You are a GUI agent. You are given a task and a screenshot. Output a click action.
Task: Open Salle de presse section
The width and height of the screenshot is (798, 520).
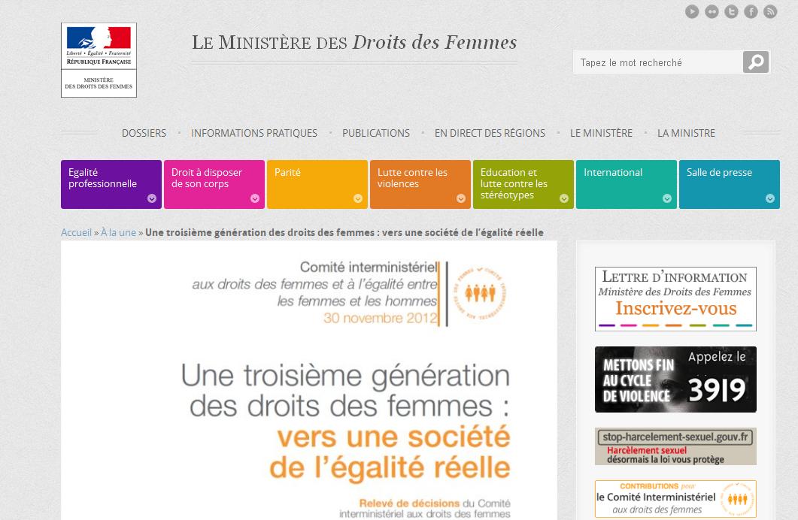coord(728,183)
